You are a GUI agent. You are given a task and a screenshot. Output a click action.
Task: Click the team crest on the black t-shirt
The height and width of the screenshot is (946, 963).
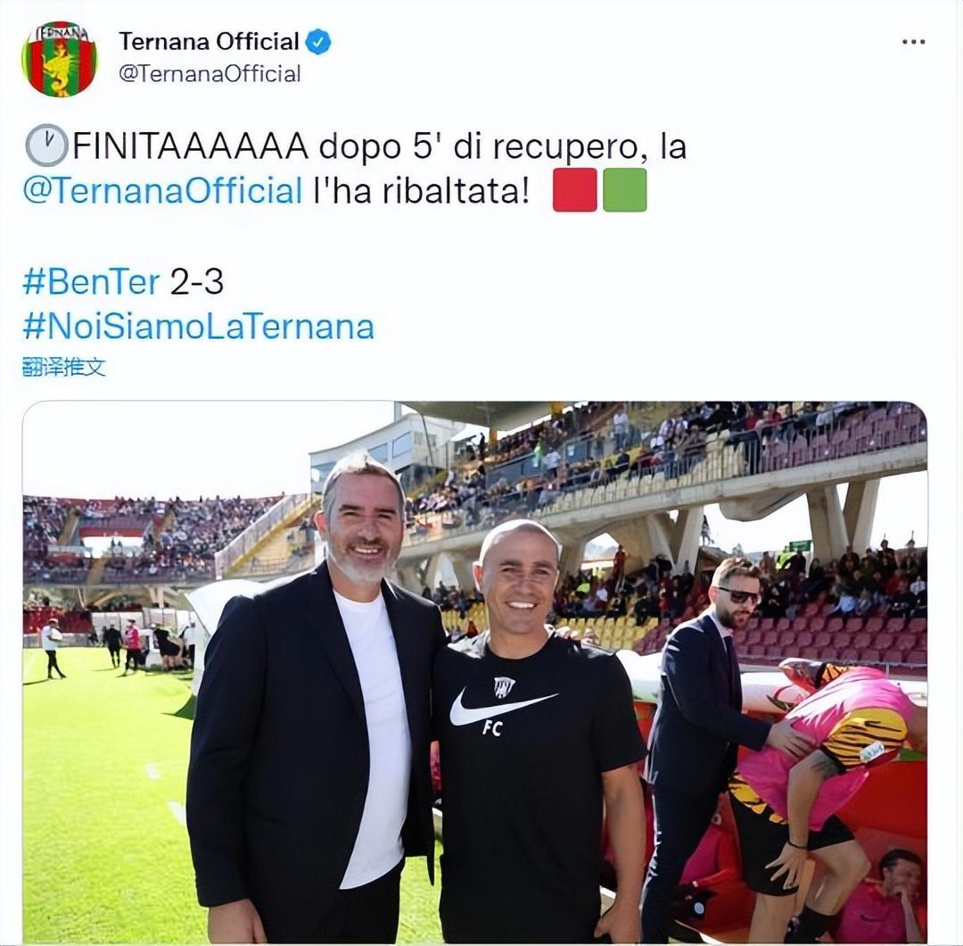(x=504, y=687)
